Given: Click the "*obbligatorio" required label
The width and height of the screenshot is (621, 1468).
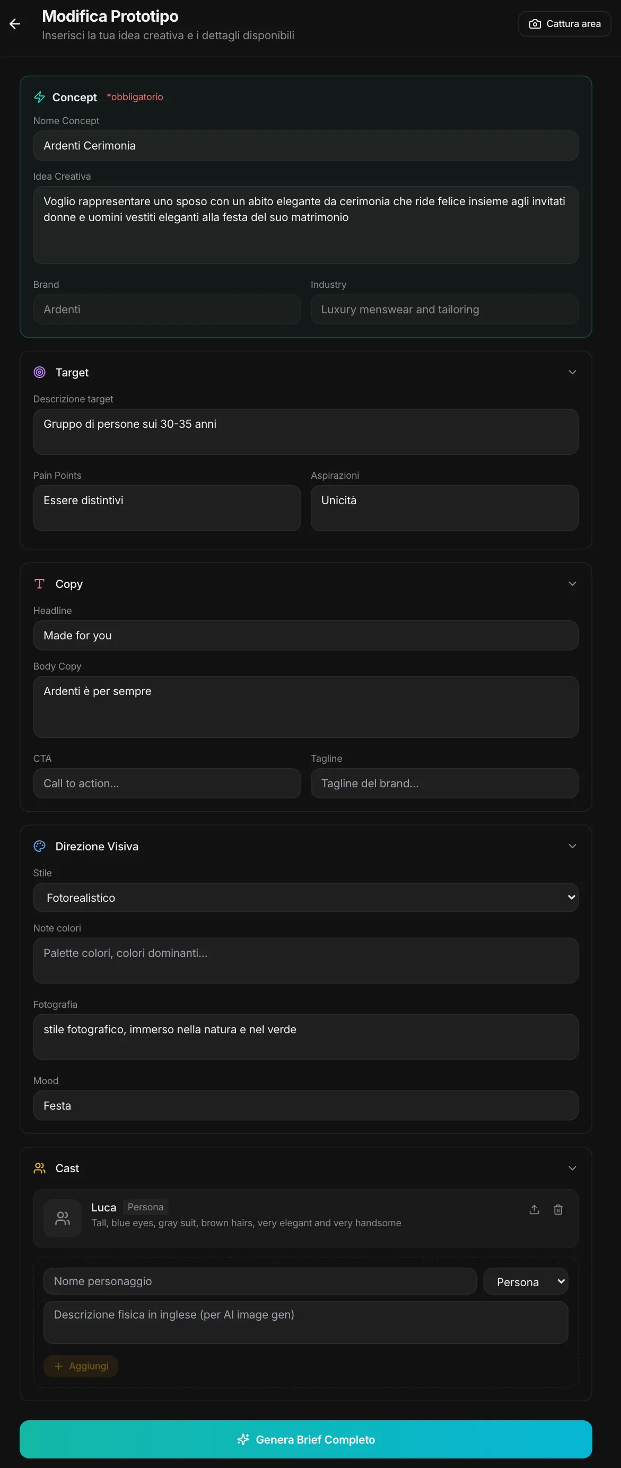Looking at the screenshot, I should (x=135, y=97).
